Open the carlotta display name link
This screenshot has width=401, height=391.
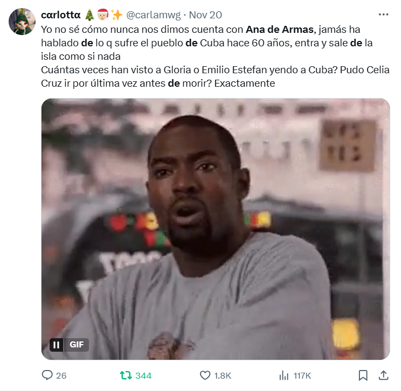click(61, 15)
